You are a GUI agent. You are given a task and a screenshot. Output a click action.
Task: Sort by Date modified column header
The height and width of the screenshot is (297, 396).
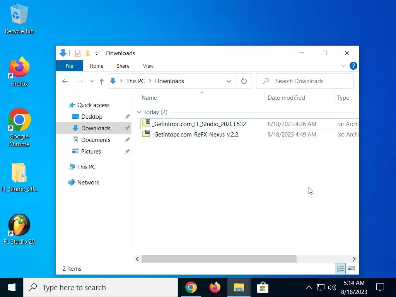[x=286, y=98]
